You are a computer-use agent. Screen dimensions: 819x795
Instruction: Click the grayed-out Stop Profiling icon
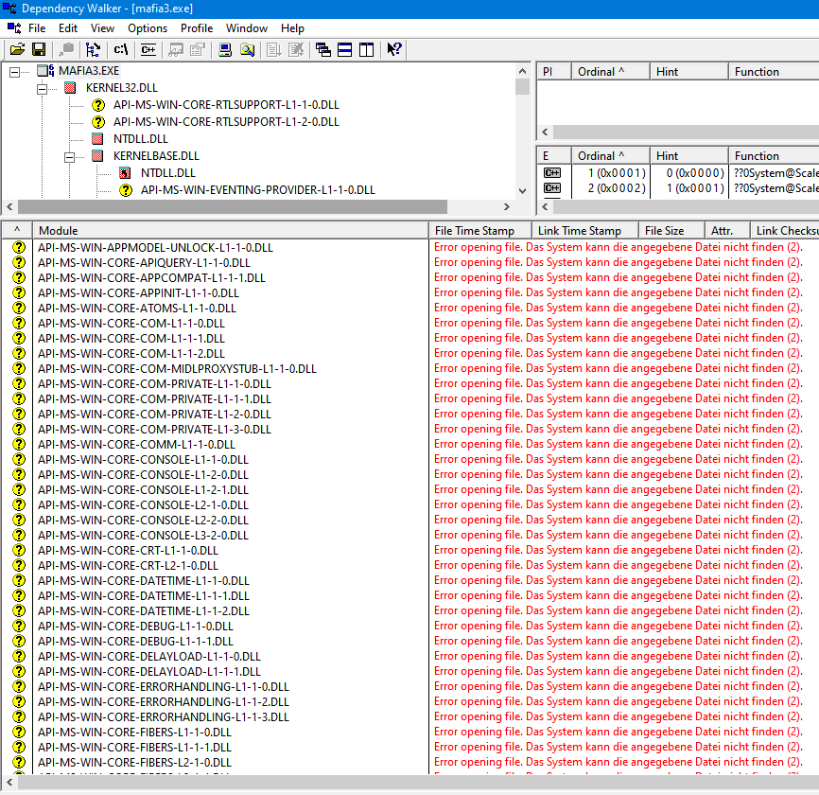point(296,49)
